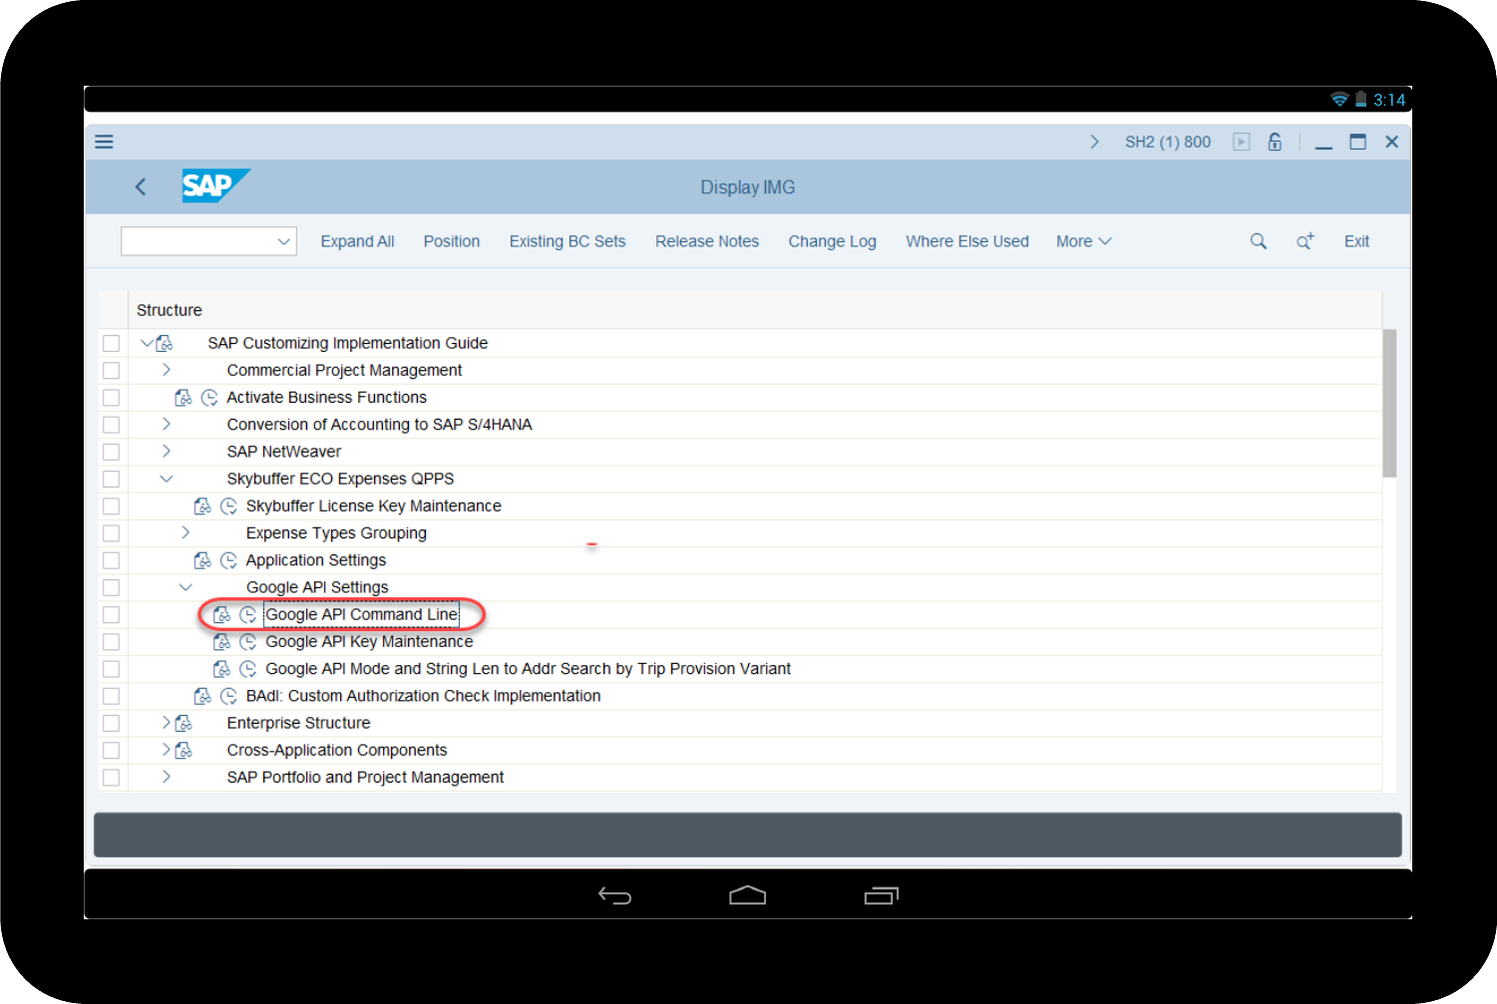
Task: Click document icon beside SAP Customizing Implementation Guide
Action: click(x=165, y=343)
